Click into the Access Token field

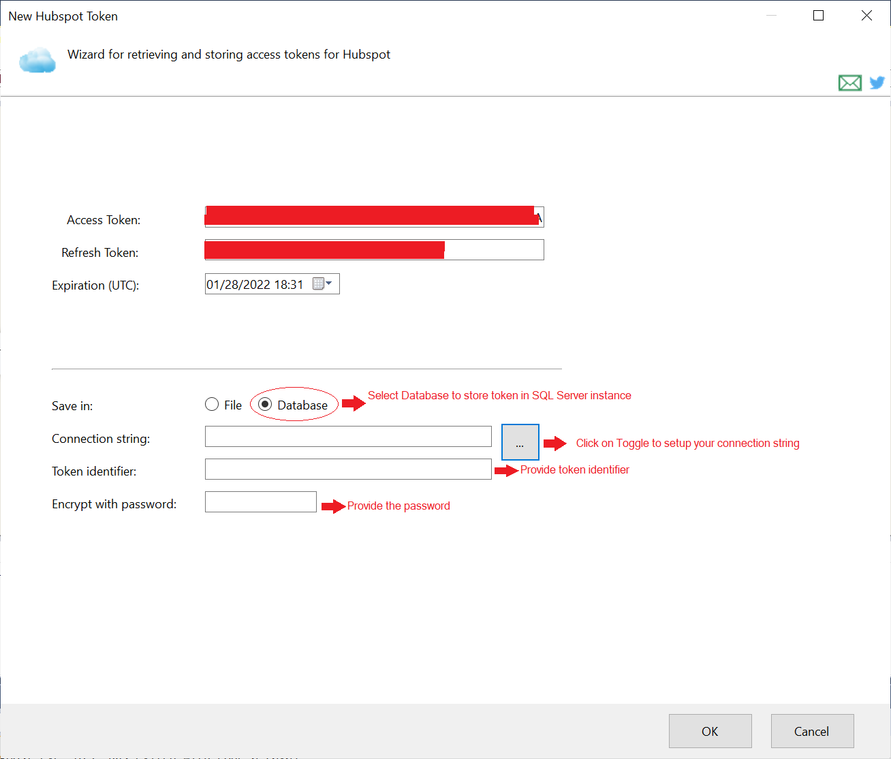pyautogui.click(x=374, y=217)
